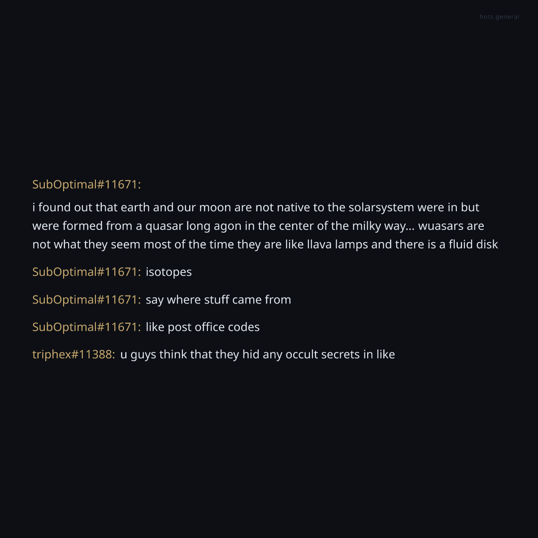Click the hots.general channel label
The height and width of the screenshot is (538, 538).
click(x=499, y=17)
